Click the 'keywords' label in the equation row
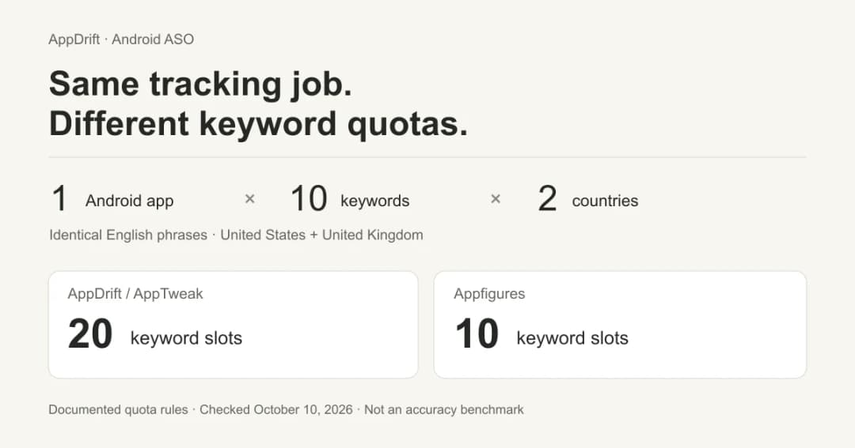The height and width of the screenshot is (448, 855). pyautogui.click(x=374, y=201)
